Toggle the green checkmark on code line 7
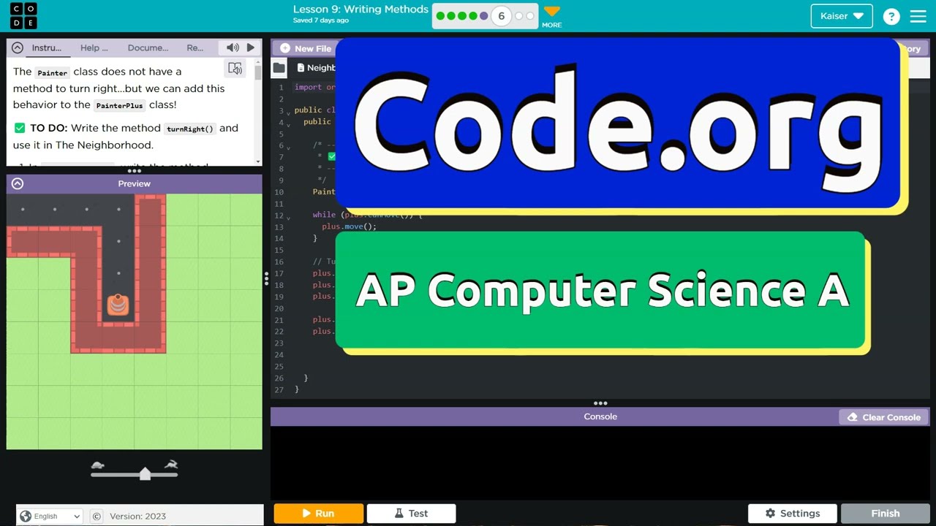 (x=331, y=156)
